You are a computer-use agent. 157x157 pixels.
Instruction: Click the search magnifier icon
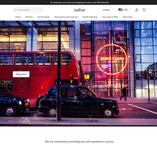15,10
